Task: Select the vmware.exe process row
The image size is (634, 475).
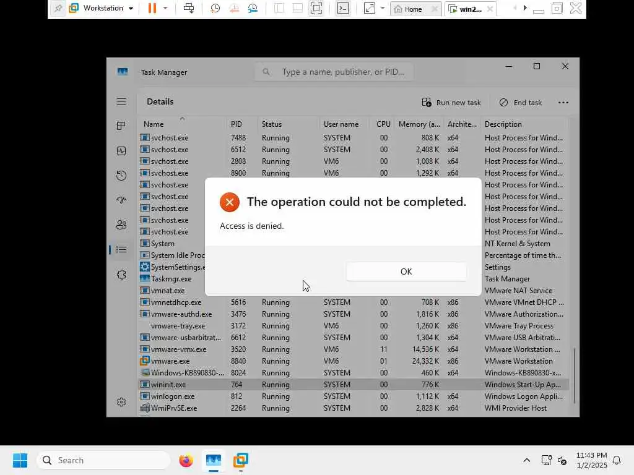Action: click(354, 361)
